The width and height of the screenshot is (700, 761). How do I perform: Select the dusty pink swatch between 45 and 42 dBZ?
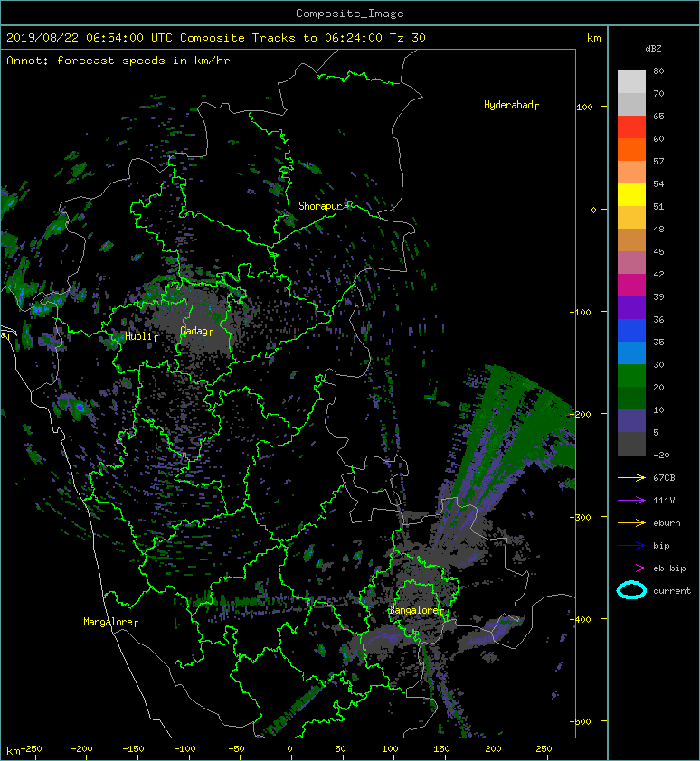[x=631, y=263]
